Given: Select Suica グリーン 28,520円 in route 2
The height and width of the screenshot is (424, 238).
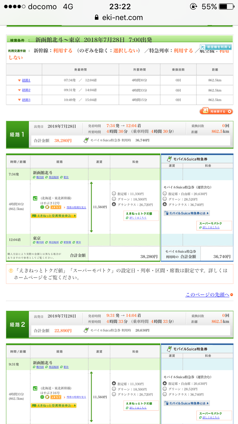Looking at the screenshot, I should (x=165, y=389).
